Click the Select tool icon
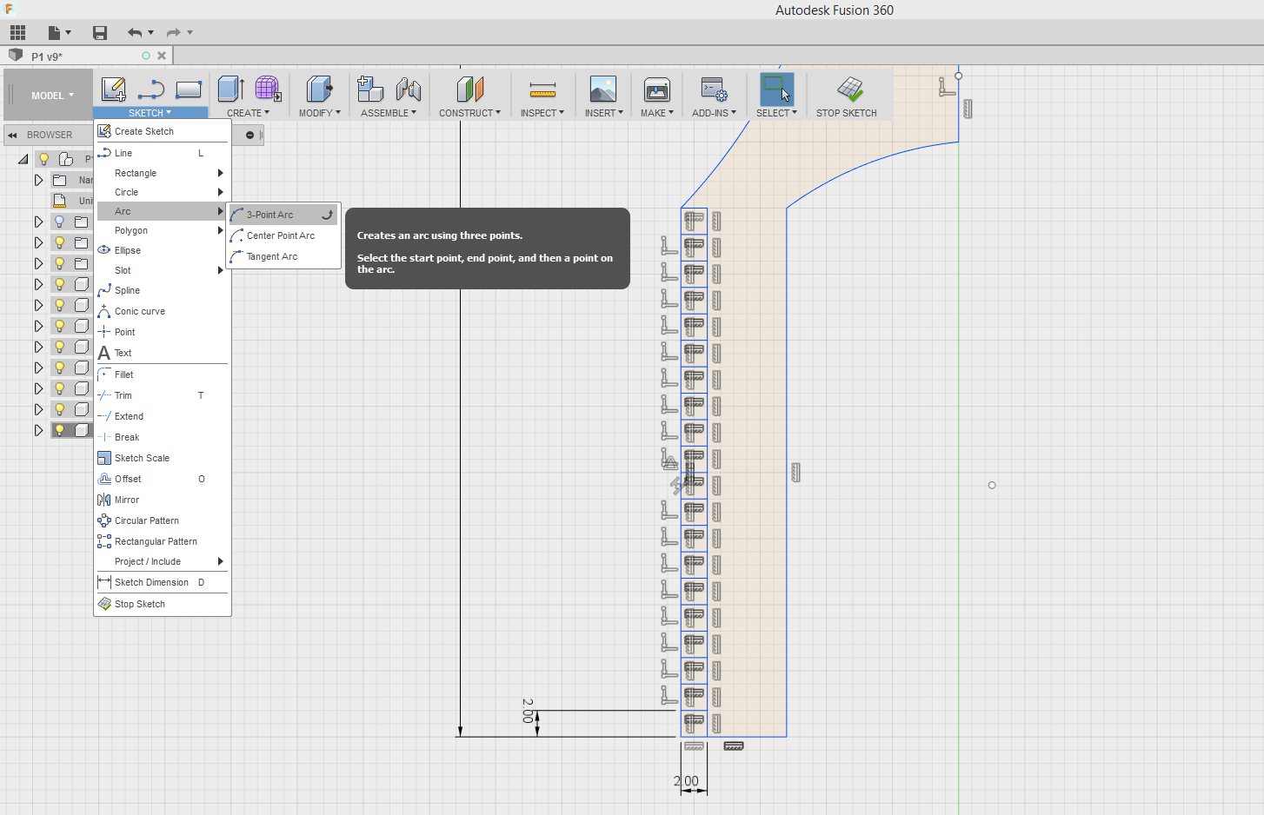Screen dimensions: 1264x815 tap(776, 89)
